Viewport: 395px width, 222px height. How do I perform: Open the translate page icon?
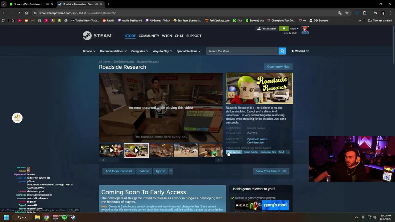point(340,13)
